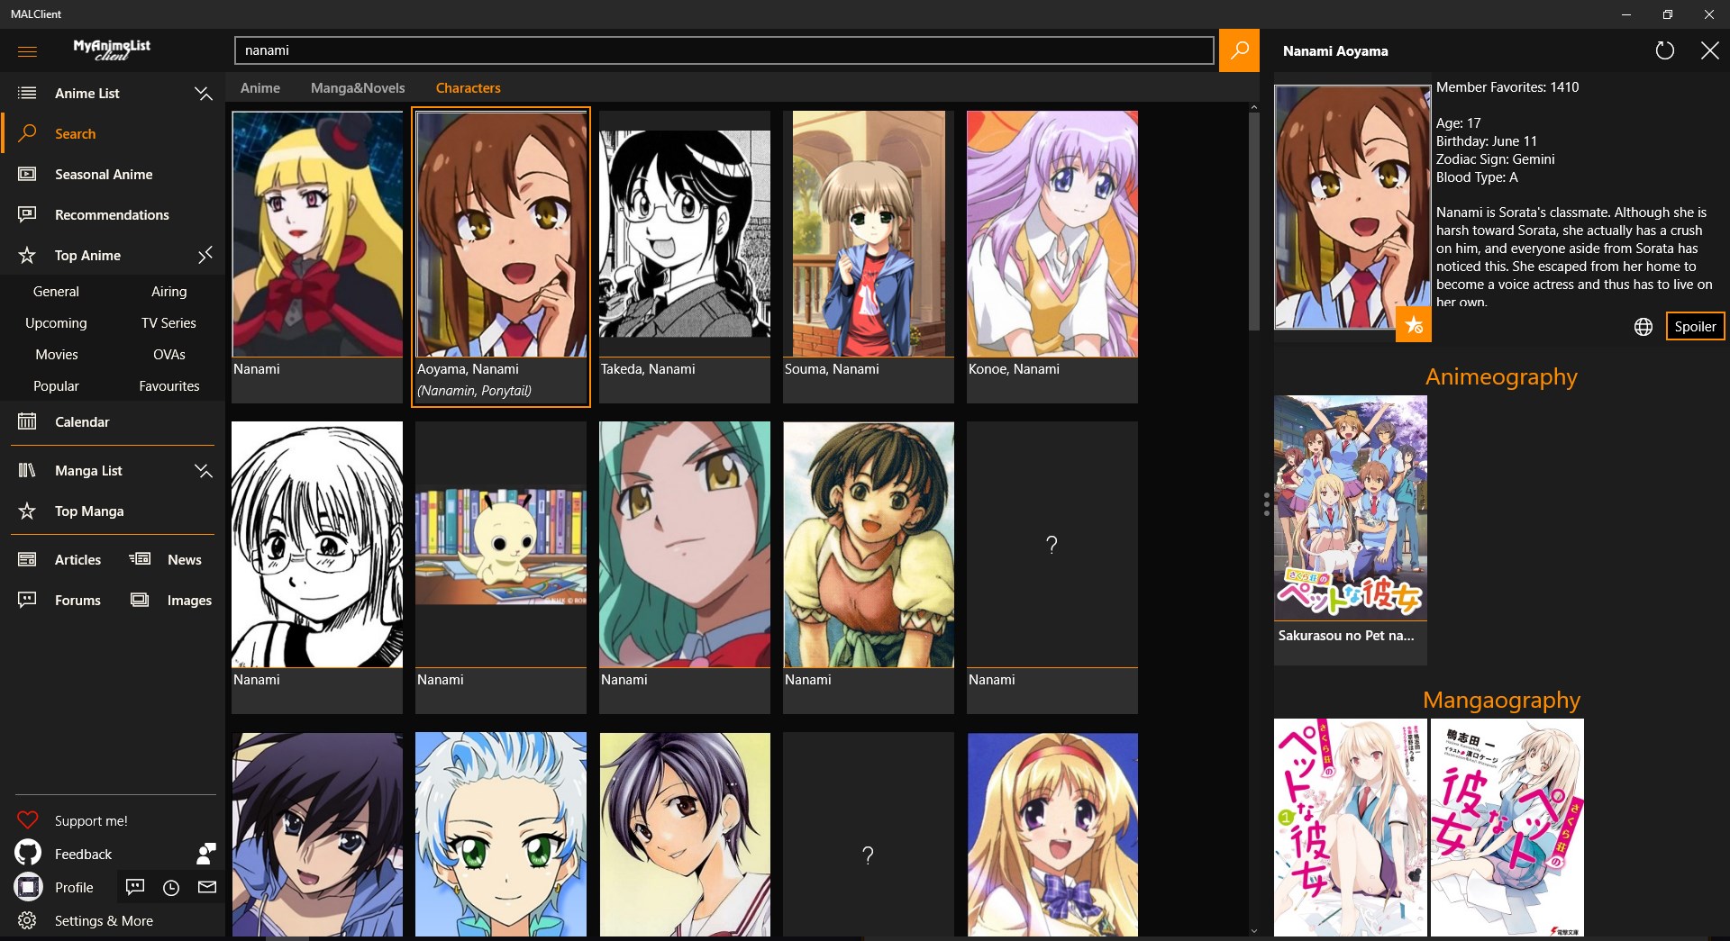Click the Forums chat icon
Viewport: 1730px width, 941px height.
coord(27,600)
